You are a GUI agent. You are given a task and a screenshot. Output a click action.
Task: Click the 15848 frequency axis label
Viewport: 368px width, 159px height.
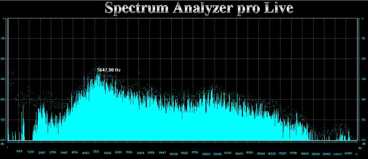point(261,154)
